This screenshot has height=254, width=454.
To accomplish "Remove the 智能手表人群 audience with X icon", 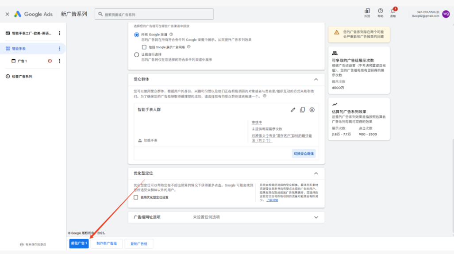I will click(312, 110).
